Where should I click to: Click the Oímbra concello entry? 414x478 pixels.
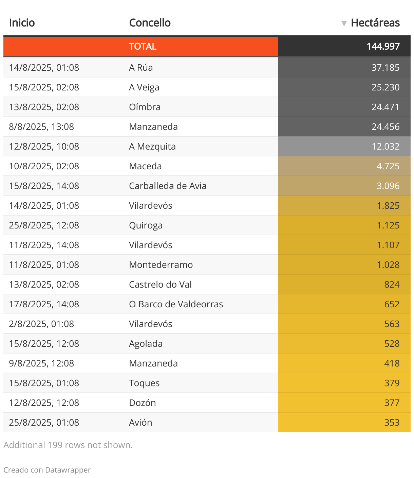coord(145,107)
